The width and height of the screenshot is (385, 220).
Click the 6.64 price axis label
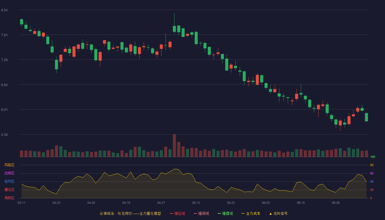click(4, 85)
